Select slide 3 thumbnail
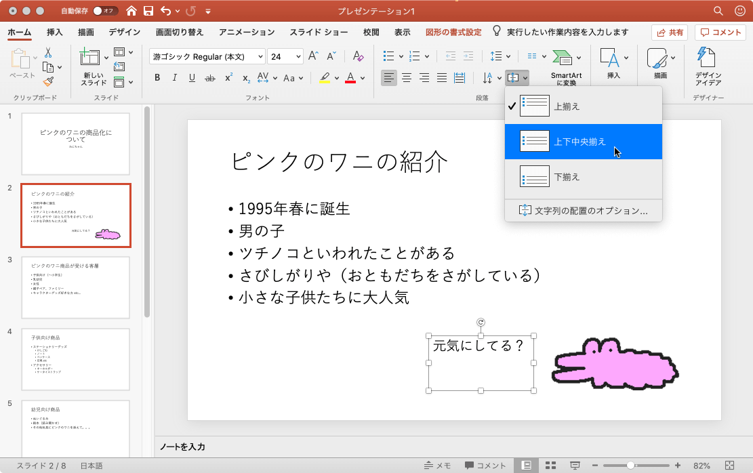 [x=75, y=287]
